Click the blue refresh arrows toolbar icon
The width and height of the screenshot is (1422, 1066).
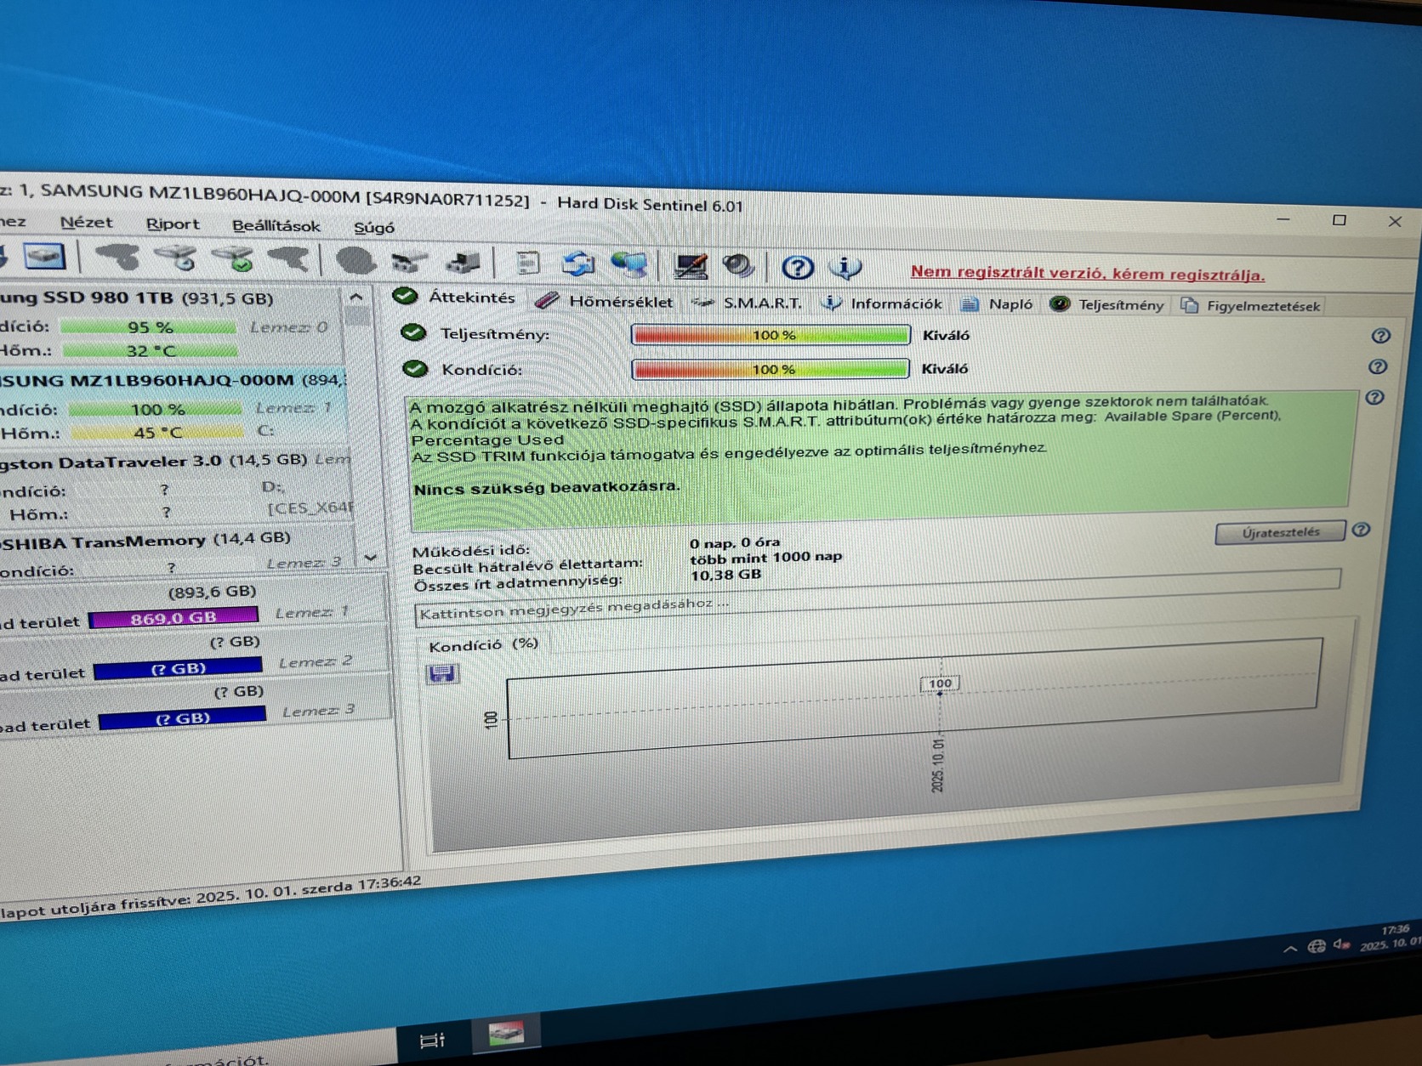tap(578, 264)
